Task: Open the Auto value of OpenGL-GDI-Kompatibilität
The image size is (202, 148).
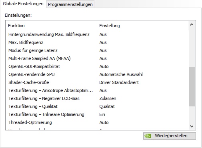Action: 104,66
